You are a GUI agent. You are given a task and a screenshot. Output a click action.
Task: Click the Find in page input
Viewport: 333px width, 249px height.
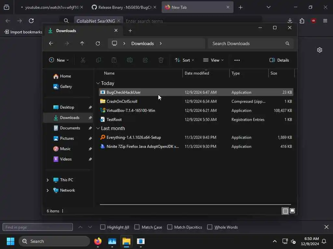coord(38,227)
